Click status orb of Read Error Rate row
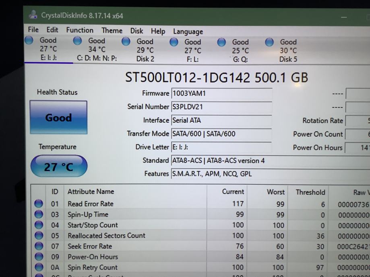The height and width of the screenshot is (277, 370). 39,204
